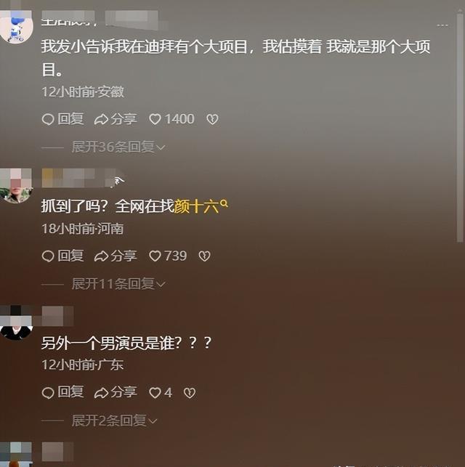465x467 pixels.
Task: Open the Henan commenter's avatar
Action: (x=16, y=186)
